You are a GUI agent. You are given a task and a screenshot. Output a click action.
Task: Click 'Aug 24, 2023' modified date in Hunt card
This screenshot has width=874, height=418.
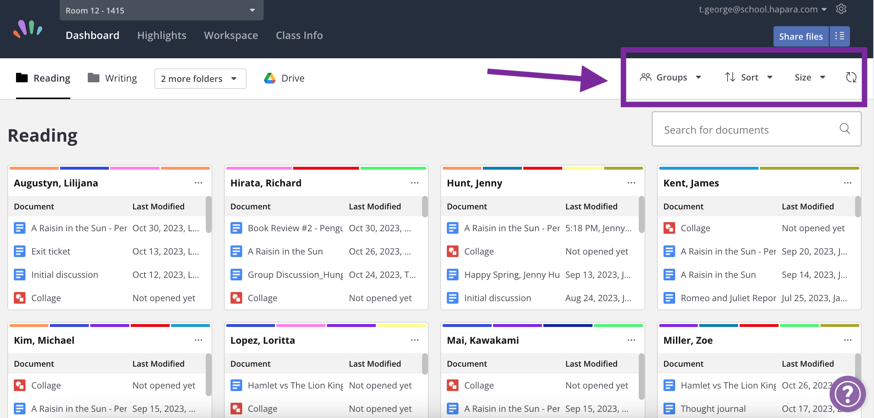(x=598, y=298)
